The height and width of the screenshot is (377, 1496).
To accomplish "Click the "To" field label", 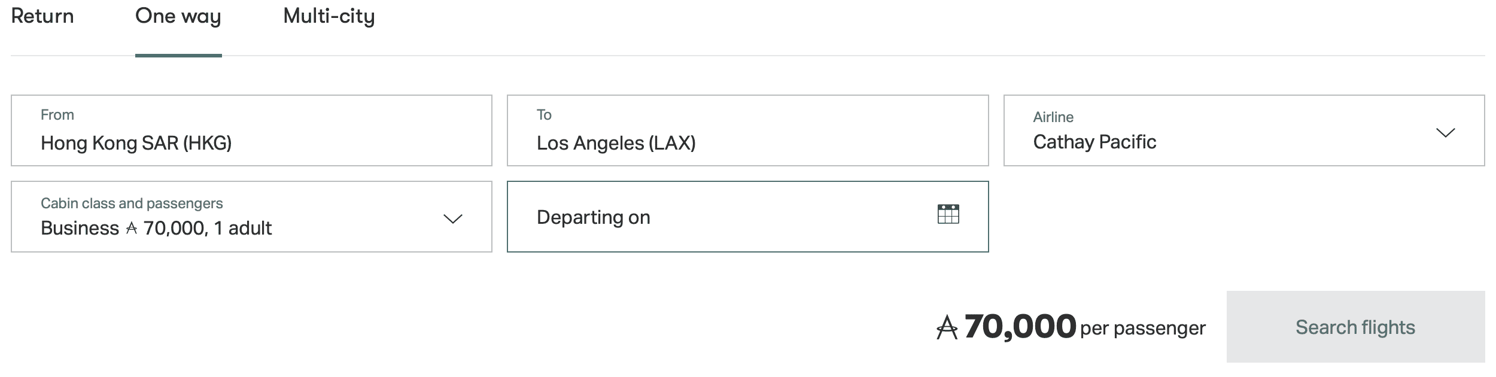I will tap(544, 115).
